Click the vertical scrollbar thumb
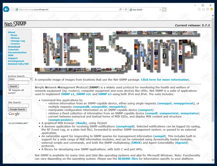This screenshot has width=217, height=166. point(213,69)
